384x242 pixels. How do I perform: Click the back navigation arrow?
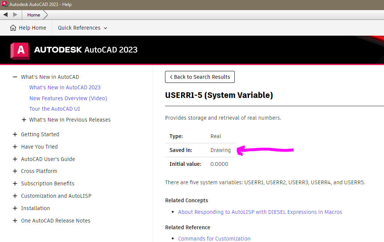5,15
